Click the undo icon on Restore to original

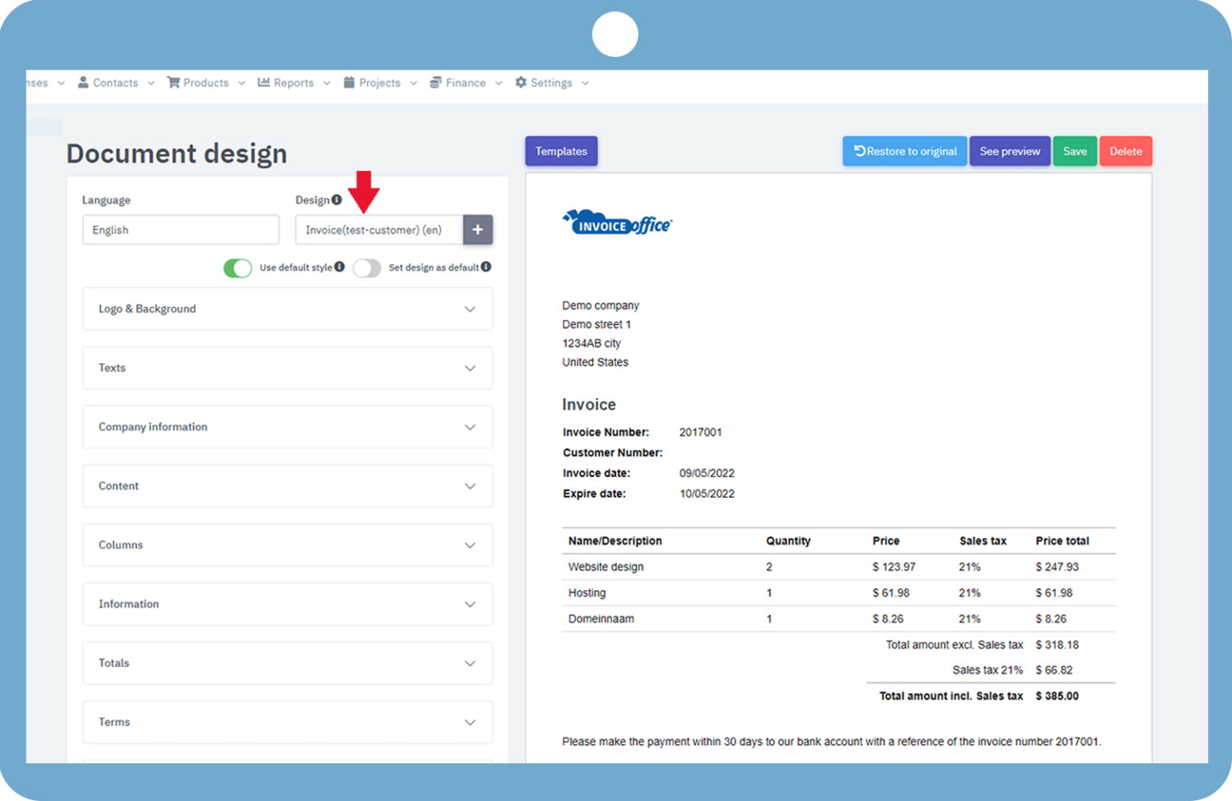[x=858, y=151]
